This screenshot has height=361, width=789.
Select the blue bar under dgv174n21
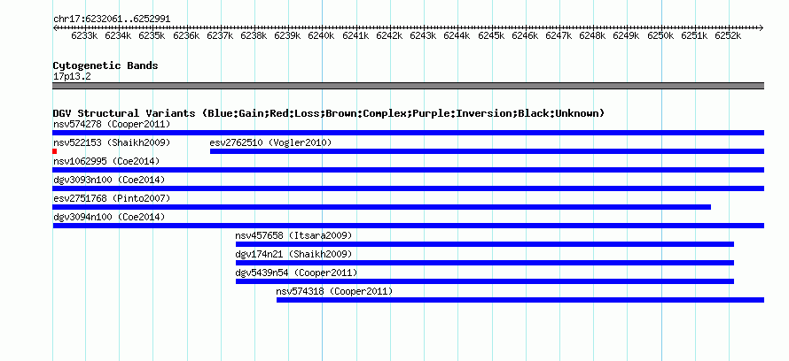click(485, 263)
